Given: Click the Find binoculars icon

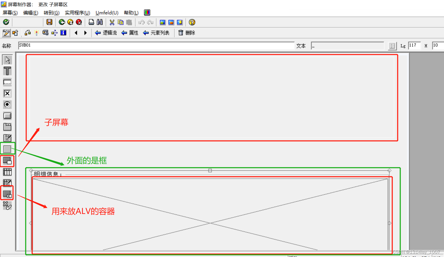Looking at the screenshot, I should point(100,22).
